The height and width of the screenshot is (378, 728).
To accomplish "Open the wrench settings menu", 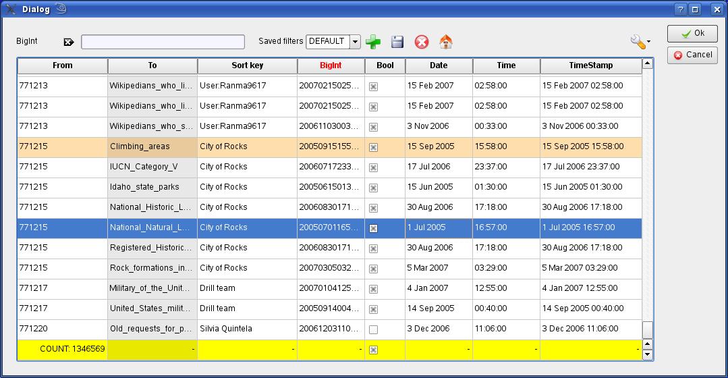I will tap(640, 42).
